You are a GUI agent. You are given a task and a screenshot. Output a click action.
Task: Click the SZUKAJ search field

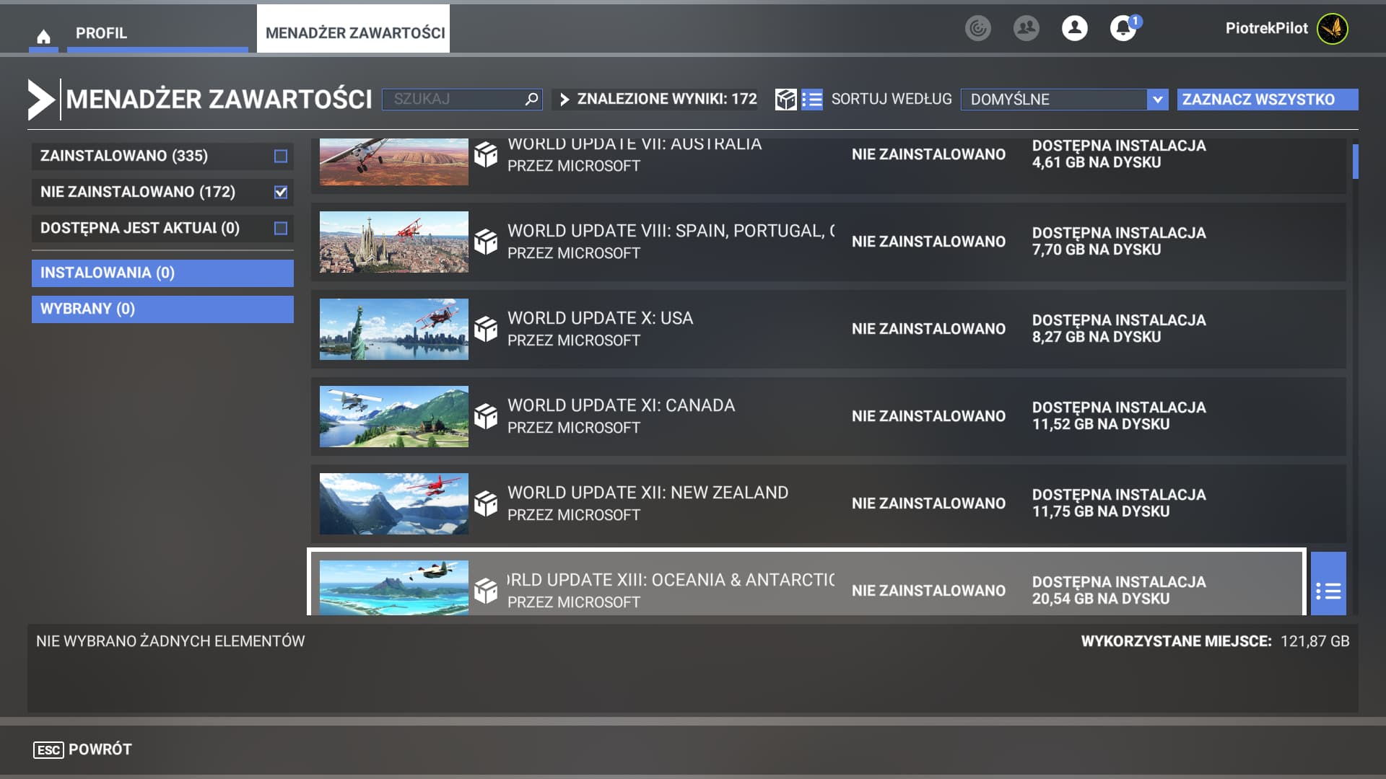point(462,99)
